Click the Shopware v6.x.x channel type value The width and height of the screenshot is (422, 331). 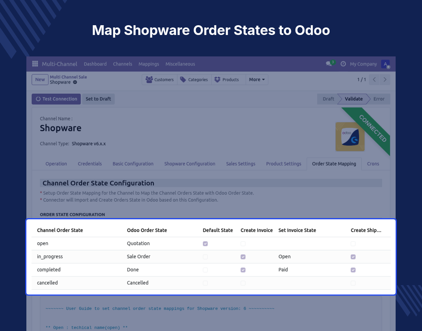point(89,144)
